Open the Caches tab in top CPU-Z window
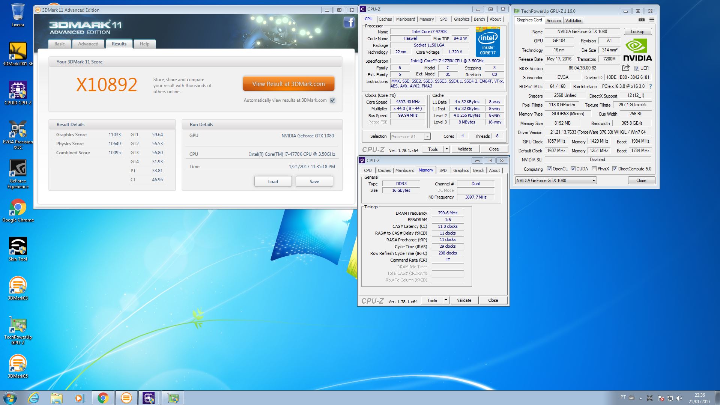This screenshot has height=405, width=720. [385, 19]
